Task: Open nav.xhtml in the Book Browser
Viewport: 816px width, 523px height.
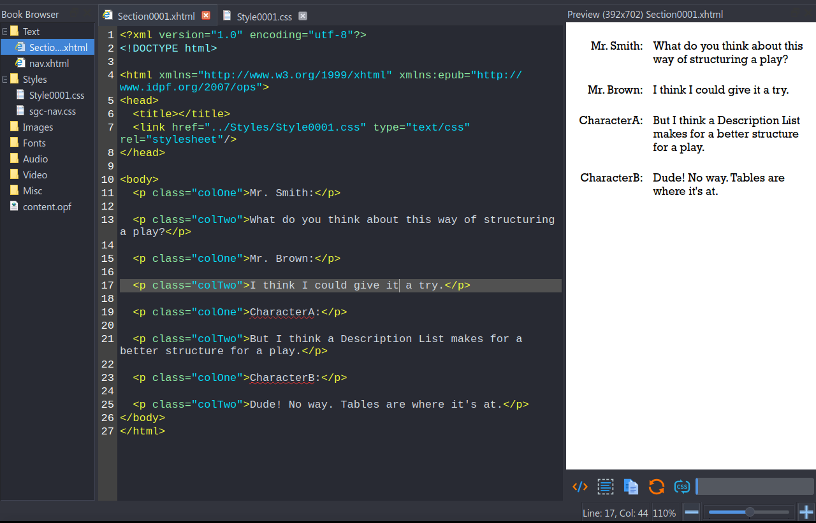Action: (48, 64)
